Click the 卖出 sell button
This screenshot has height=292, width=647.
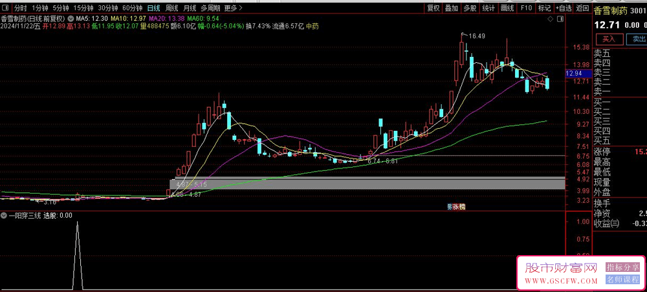click(x=636, y=39)
